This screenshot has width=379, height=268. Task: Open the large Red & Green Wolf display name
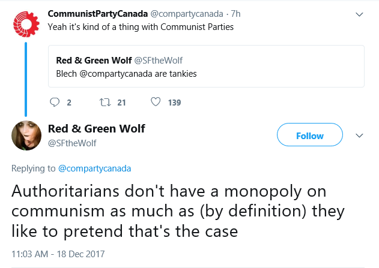(x=97, y=128)
